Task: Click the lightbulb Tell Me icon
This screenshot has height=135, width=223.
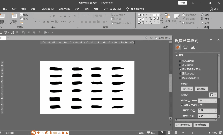Action: point(127,9)
